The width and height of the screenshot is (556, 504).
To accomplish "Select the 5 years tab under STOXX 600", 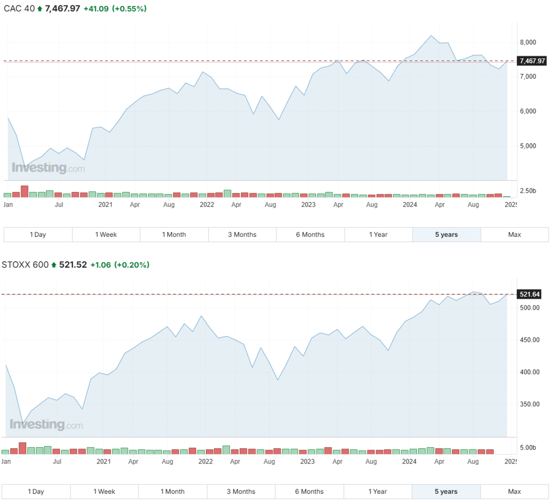I will tap(446, 492).
